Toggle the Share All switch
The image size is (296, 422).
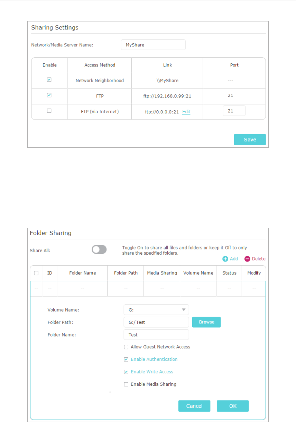[x=99, y=250]
